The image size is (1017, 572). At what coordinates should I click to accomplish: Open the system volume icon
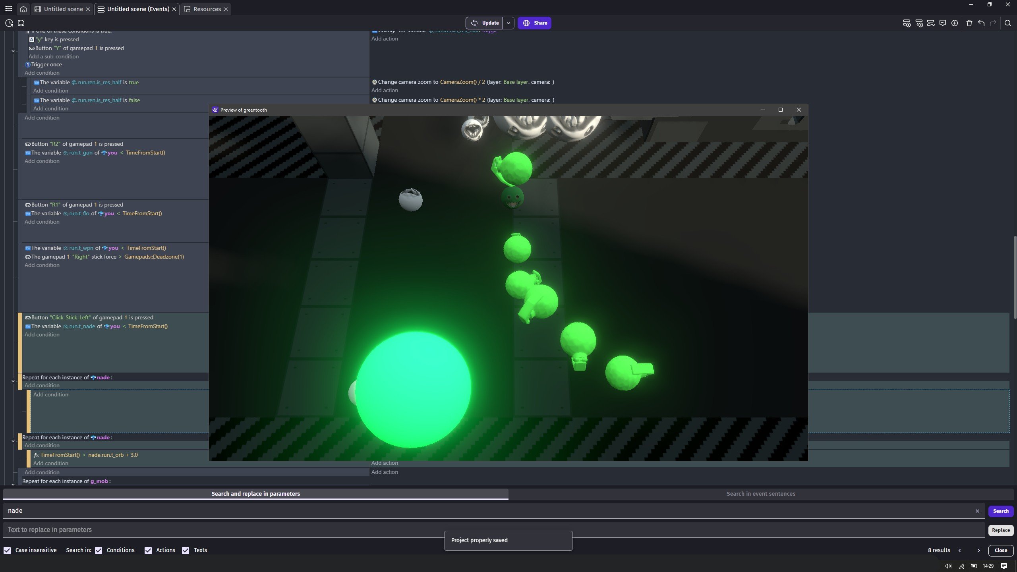(948, 566)
